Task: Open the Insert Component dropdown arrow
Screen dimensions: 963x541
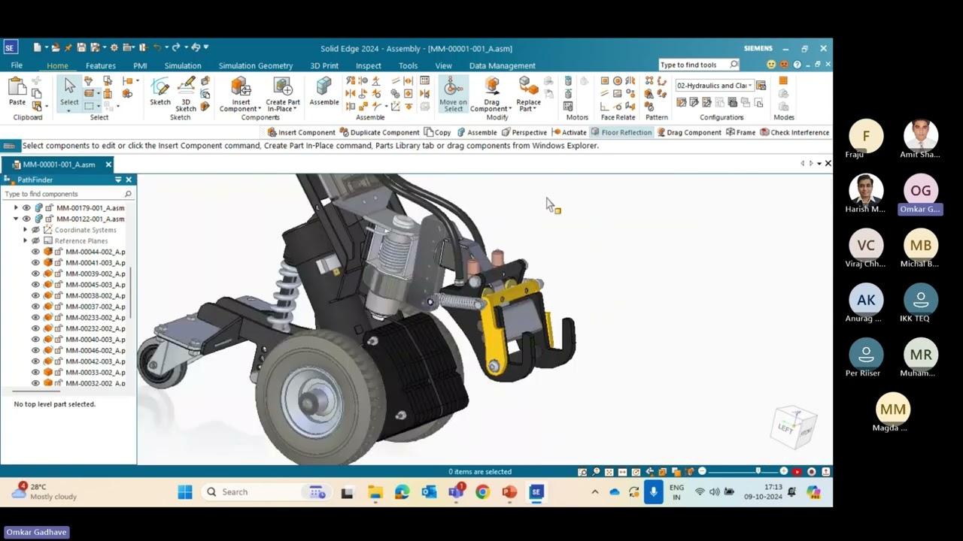Action: (260, 110)
